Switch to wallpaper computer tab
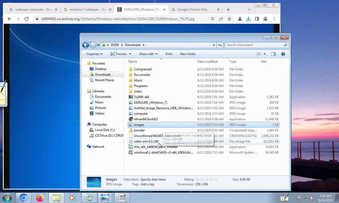 (34, 10)
